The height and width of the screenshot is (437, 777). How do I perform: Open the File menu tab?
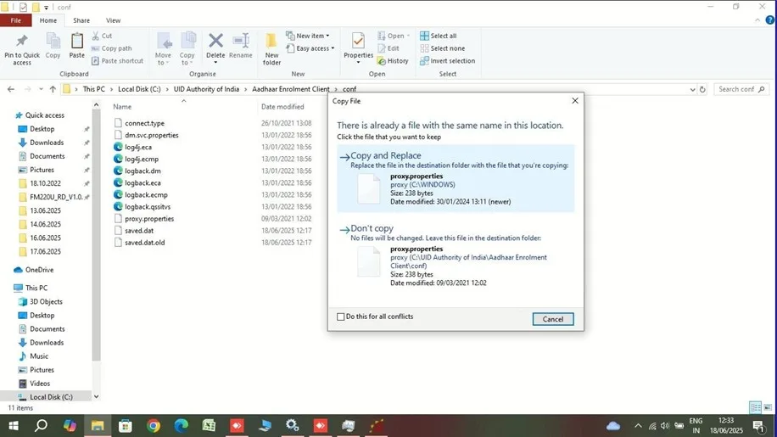[x=16, y=20]
